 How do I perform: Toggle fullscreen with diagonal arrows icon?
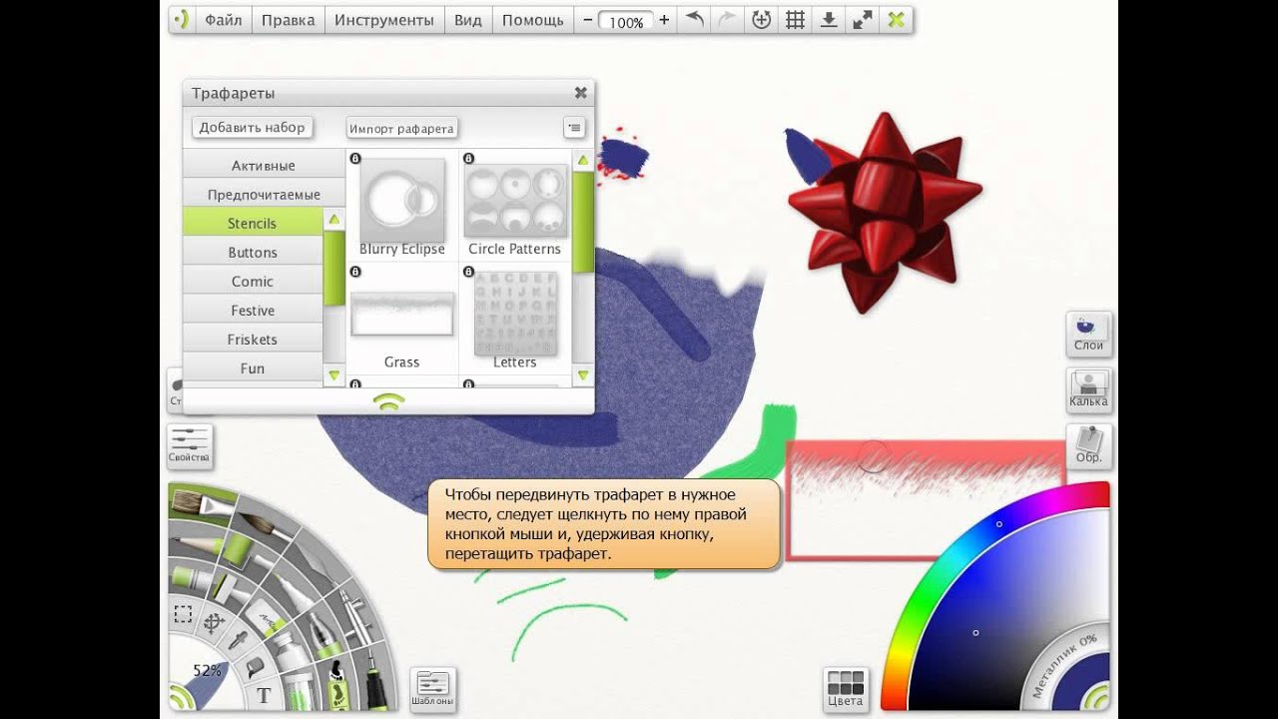(863, 20)
